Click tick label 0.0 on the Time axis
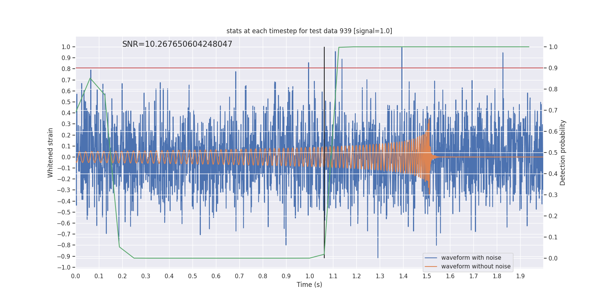 (75, 276)
